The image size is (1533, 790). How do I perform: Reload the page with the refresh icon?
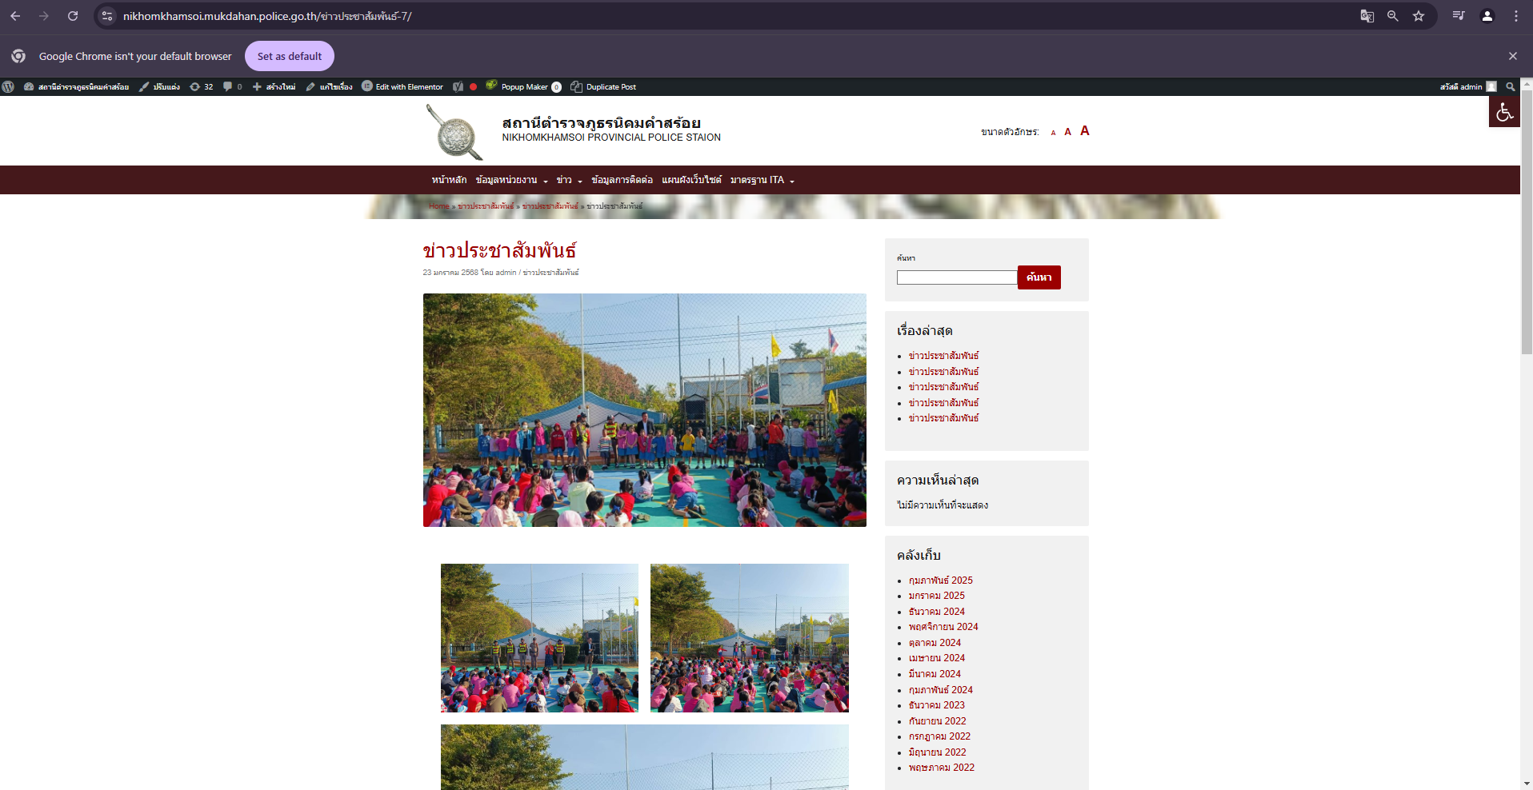coord(73,16)
